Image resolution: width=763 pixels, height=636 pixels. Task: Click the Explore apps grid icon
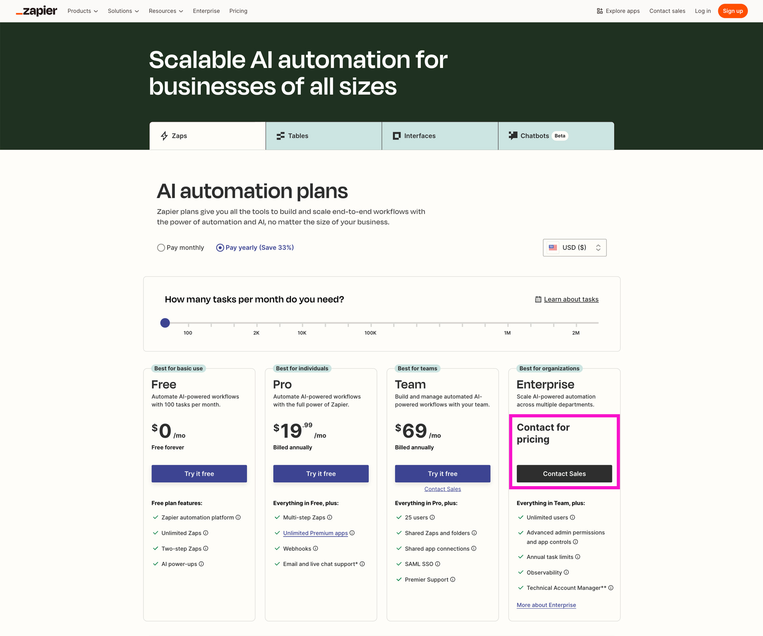click(x=600, y=11)
